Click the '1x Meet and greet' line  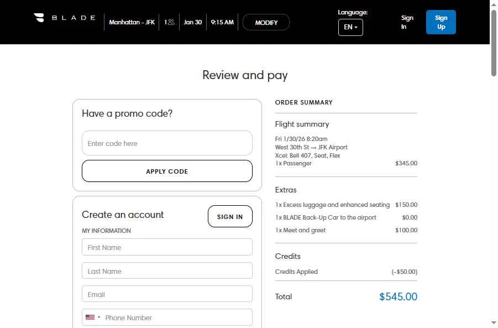point(301,230)
